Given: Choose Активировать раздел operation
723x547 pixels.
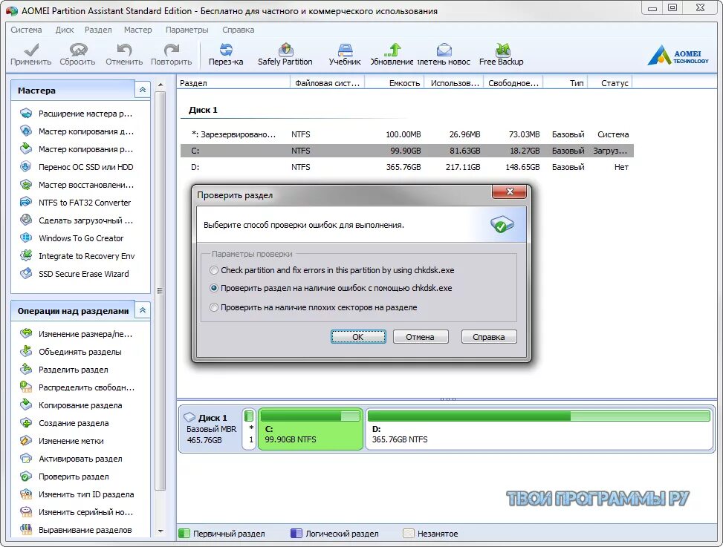Looking at the screenshot, I should coord(71,459).
